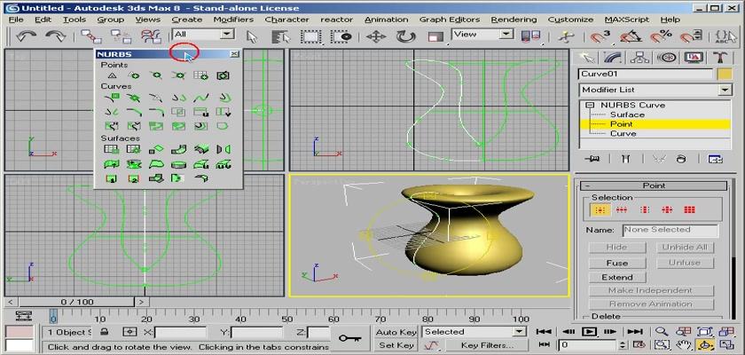Collapse the Point rollout header
This screenshot has width=745, height=355.
[x=654, y=185]
